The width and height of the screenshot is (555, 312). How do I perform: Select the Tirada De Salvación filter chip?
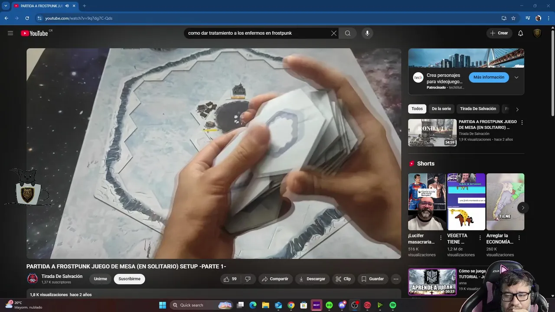(478, 109)
